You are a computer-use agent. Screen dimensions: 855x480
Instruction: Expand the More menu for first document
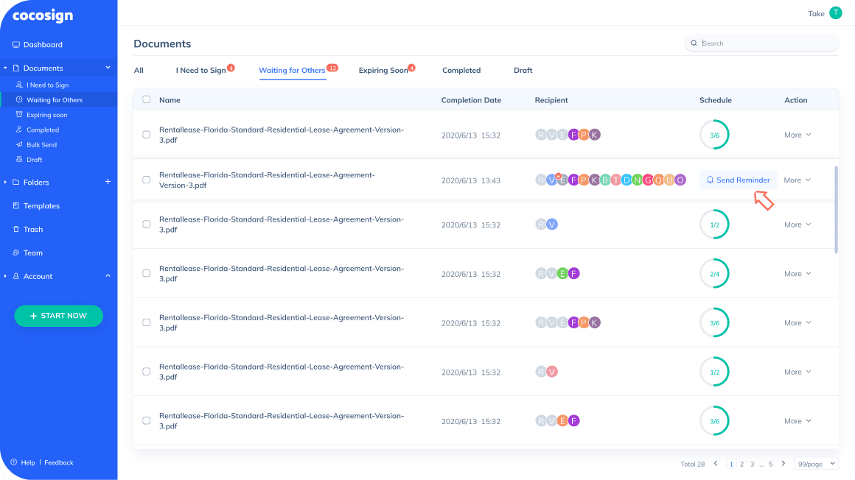pos(798,135)
